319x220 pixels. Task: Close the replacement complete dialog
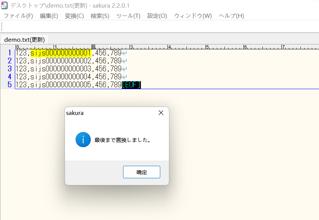(x=141, y=172)
